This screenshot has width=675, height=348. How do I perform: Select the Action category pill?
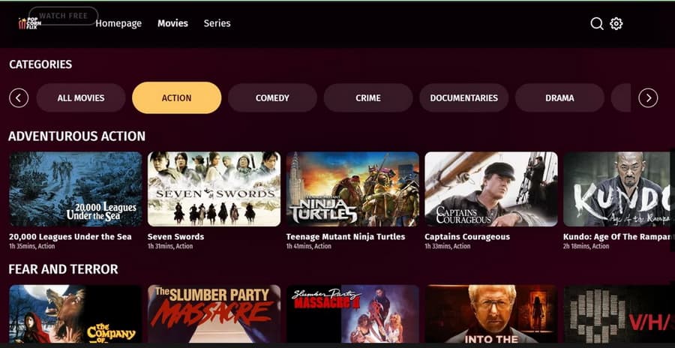176,97
